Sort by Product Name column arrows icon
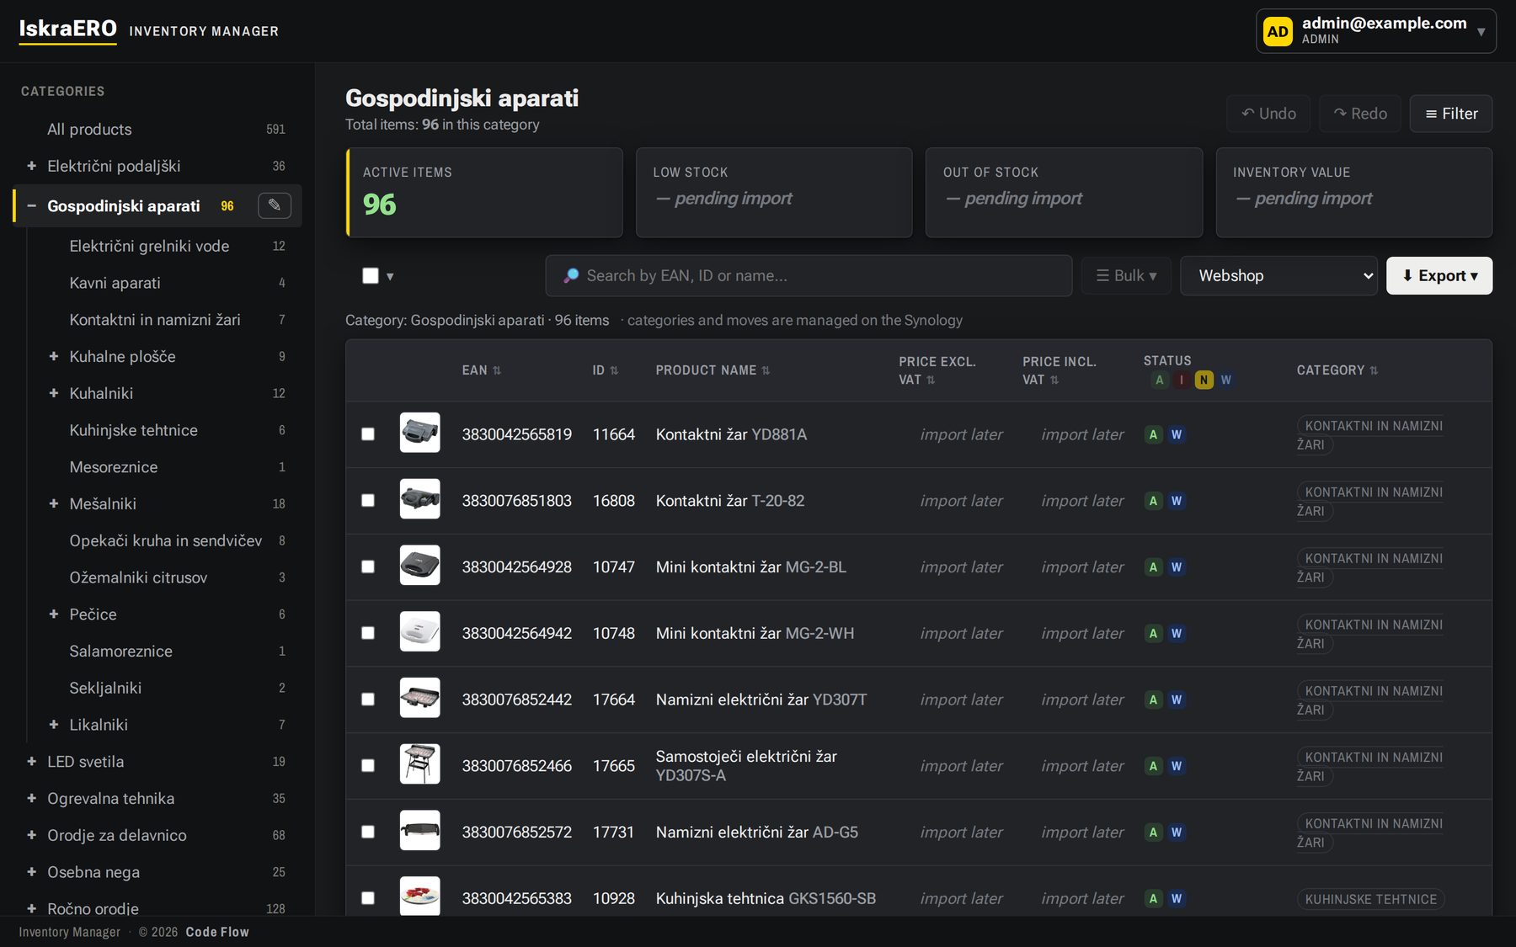 pos(766,370)
